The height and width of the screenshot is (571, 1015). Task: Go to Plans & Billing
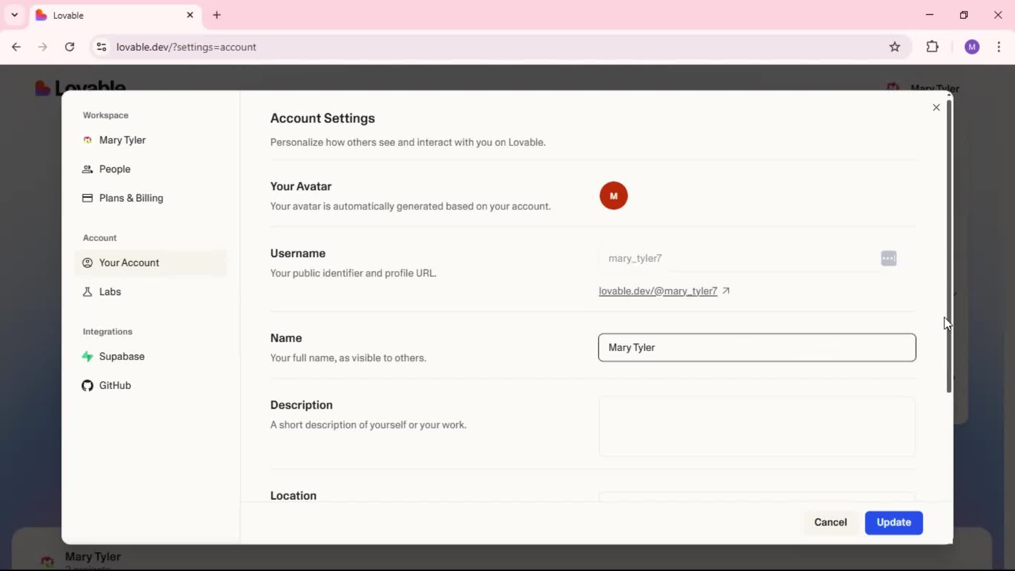[x=151, y=198]
